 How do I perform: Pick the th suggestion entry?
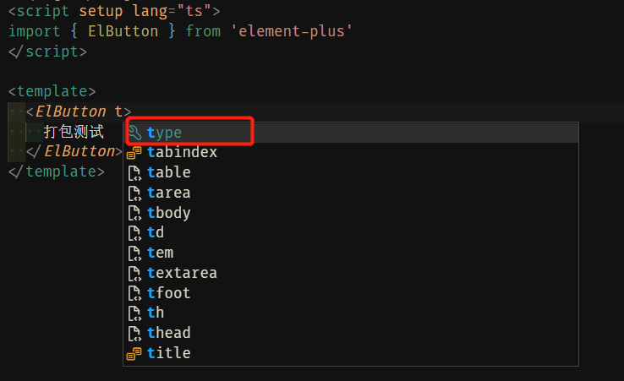point(351,313)
